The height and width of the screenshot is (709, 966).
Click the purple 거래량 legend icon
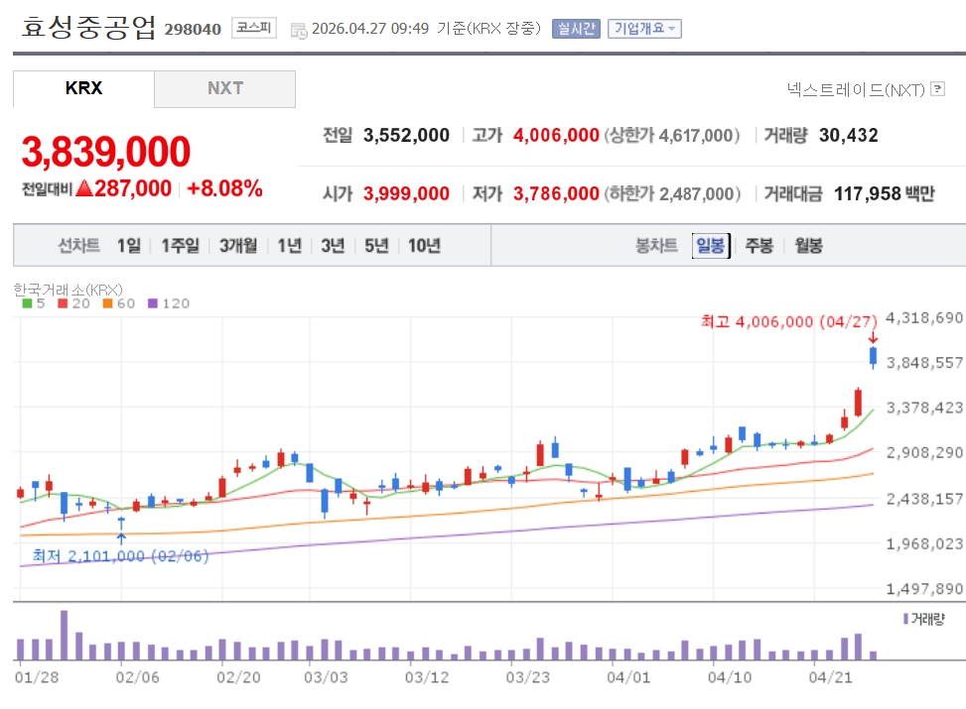(905, 618)
